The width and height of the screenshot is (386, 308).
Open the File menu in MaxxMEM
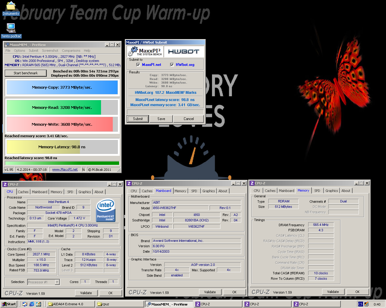point(8,51)
